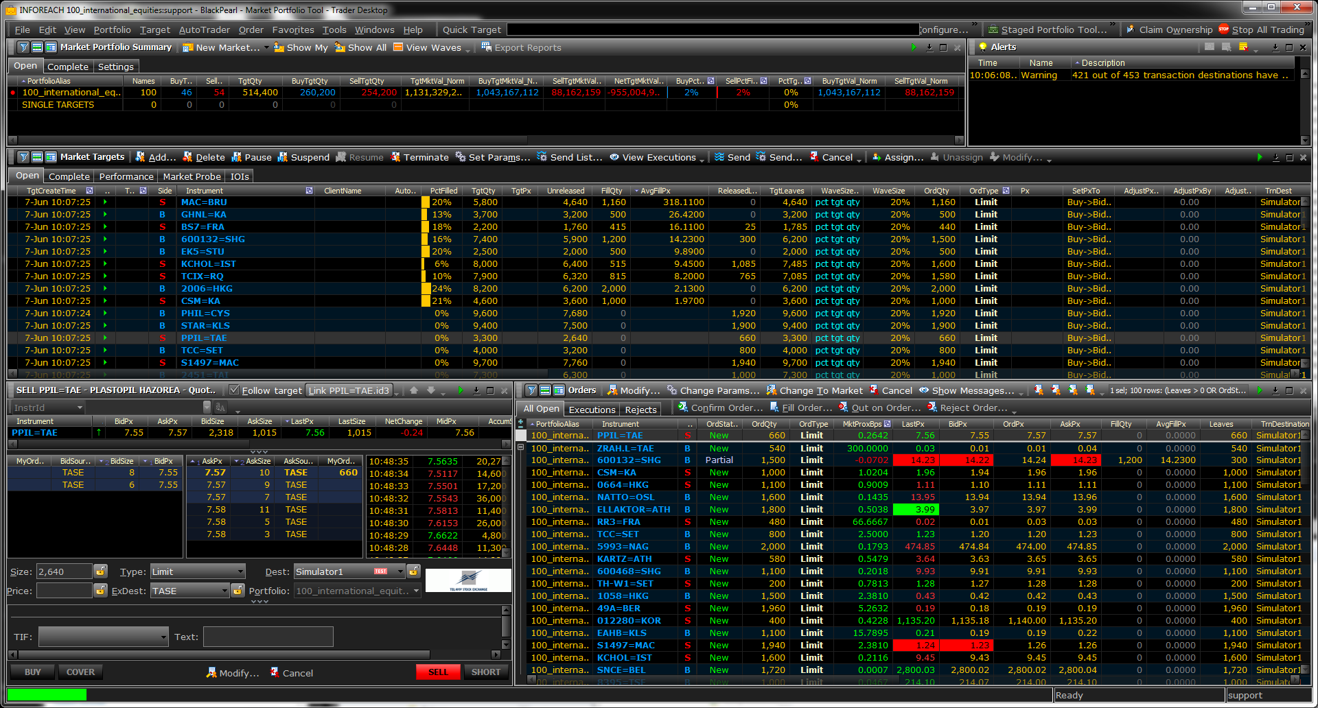Click the Terminate target icon
The height and width of the screenshot is (708, 1318).
click(x=395, y=157)
